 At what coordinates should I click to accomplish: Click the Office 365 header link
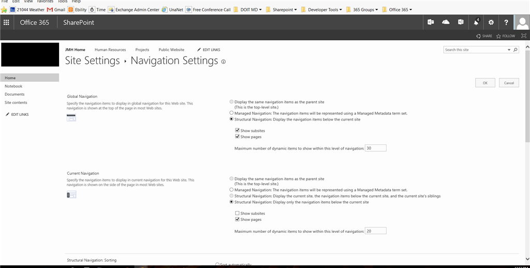[x=35, y=23]
